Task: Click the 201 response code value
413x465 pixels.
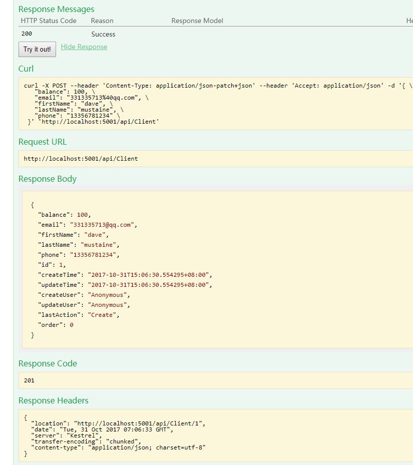Action: (29, 380)
